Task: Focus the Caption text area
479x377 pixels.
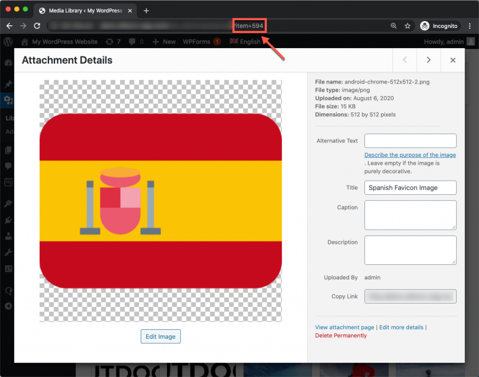Action: click(410, 215)
